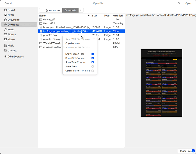Click the Pictures icon in sidebar

click(5, 34)
